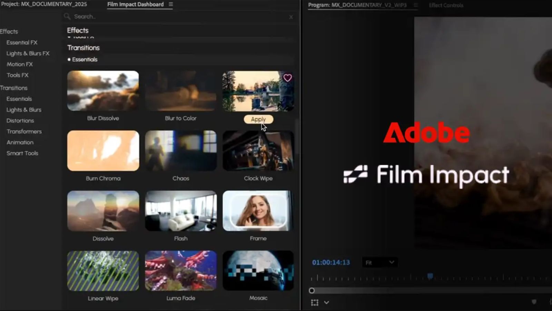Select Essentials under Transitions sidebar

coord(19,99)
